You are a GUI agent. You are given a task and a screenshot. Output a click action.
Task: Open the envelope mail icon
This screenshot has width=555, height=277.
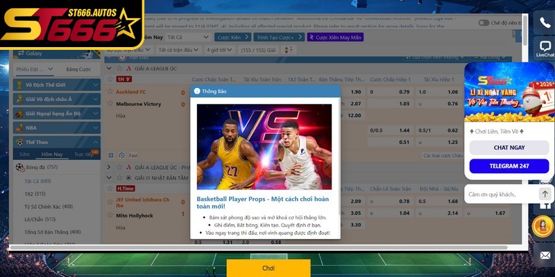click(x=545, y=255)
